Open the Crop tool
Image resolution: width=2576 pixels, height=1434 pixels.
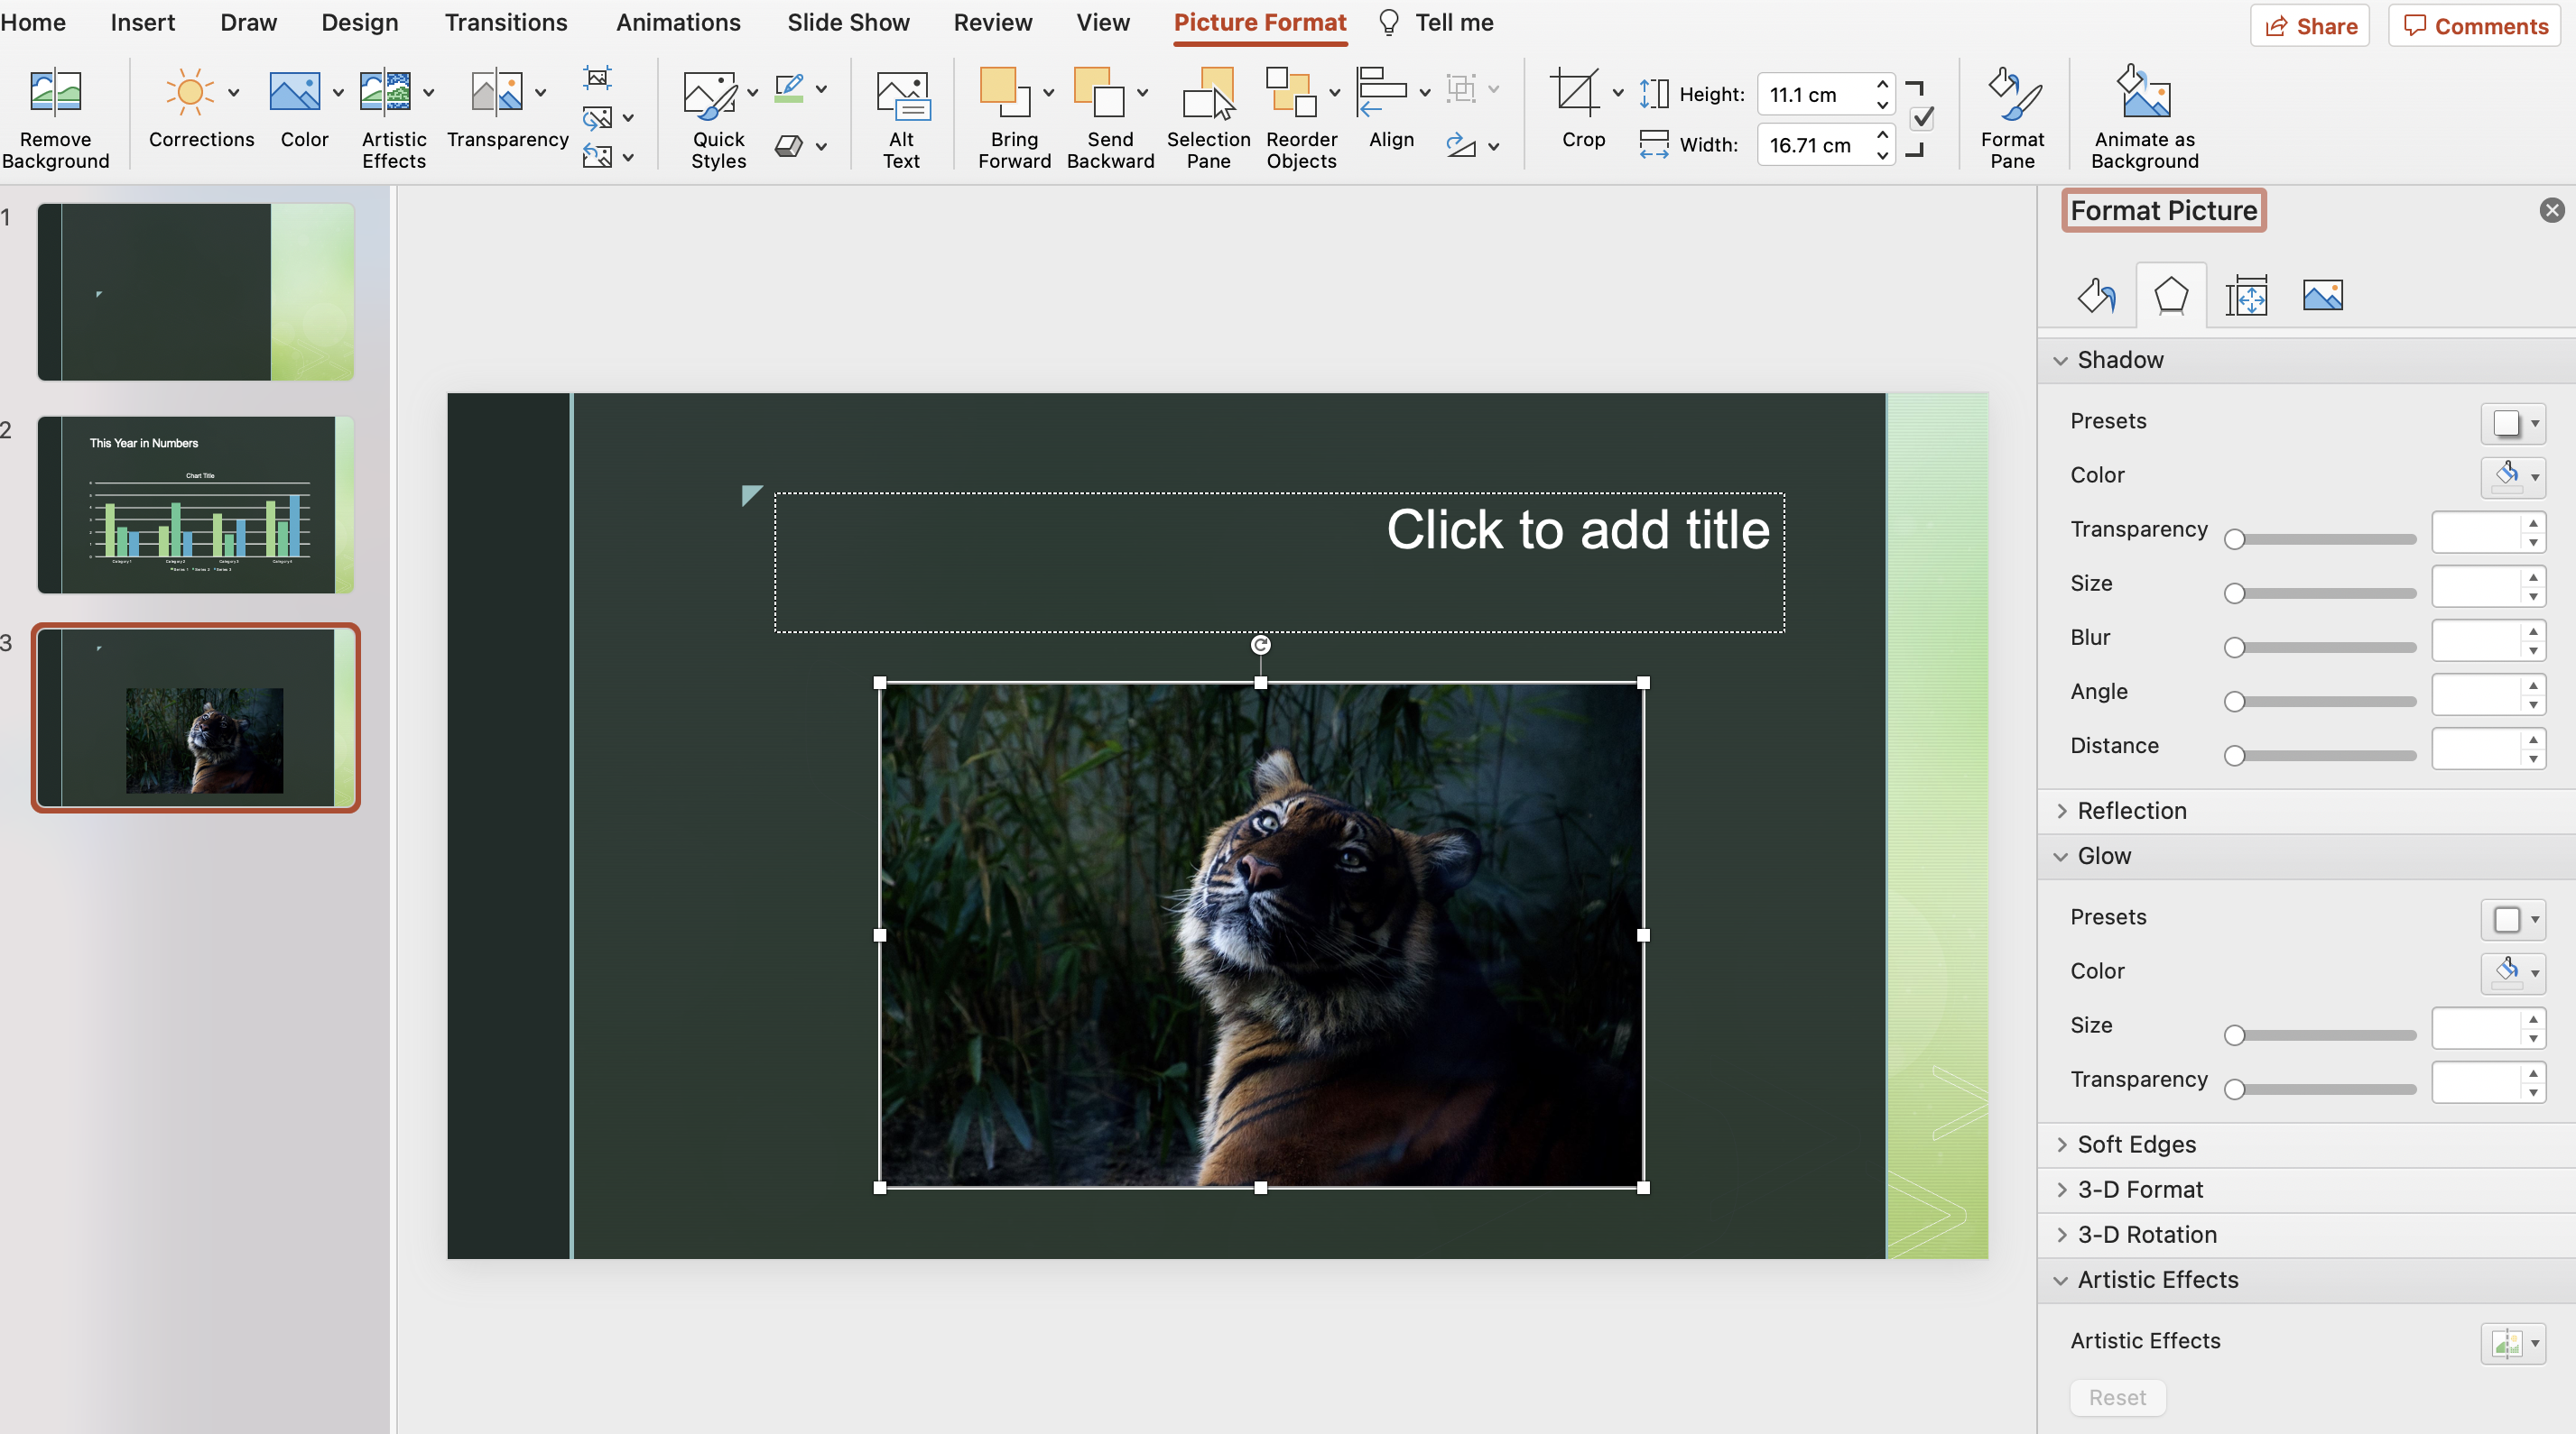[1574, 93]
